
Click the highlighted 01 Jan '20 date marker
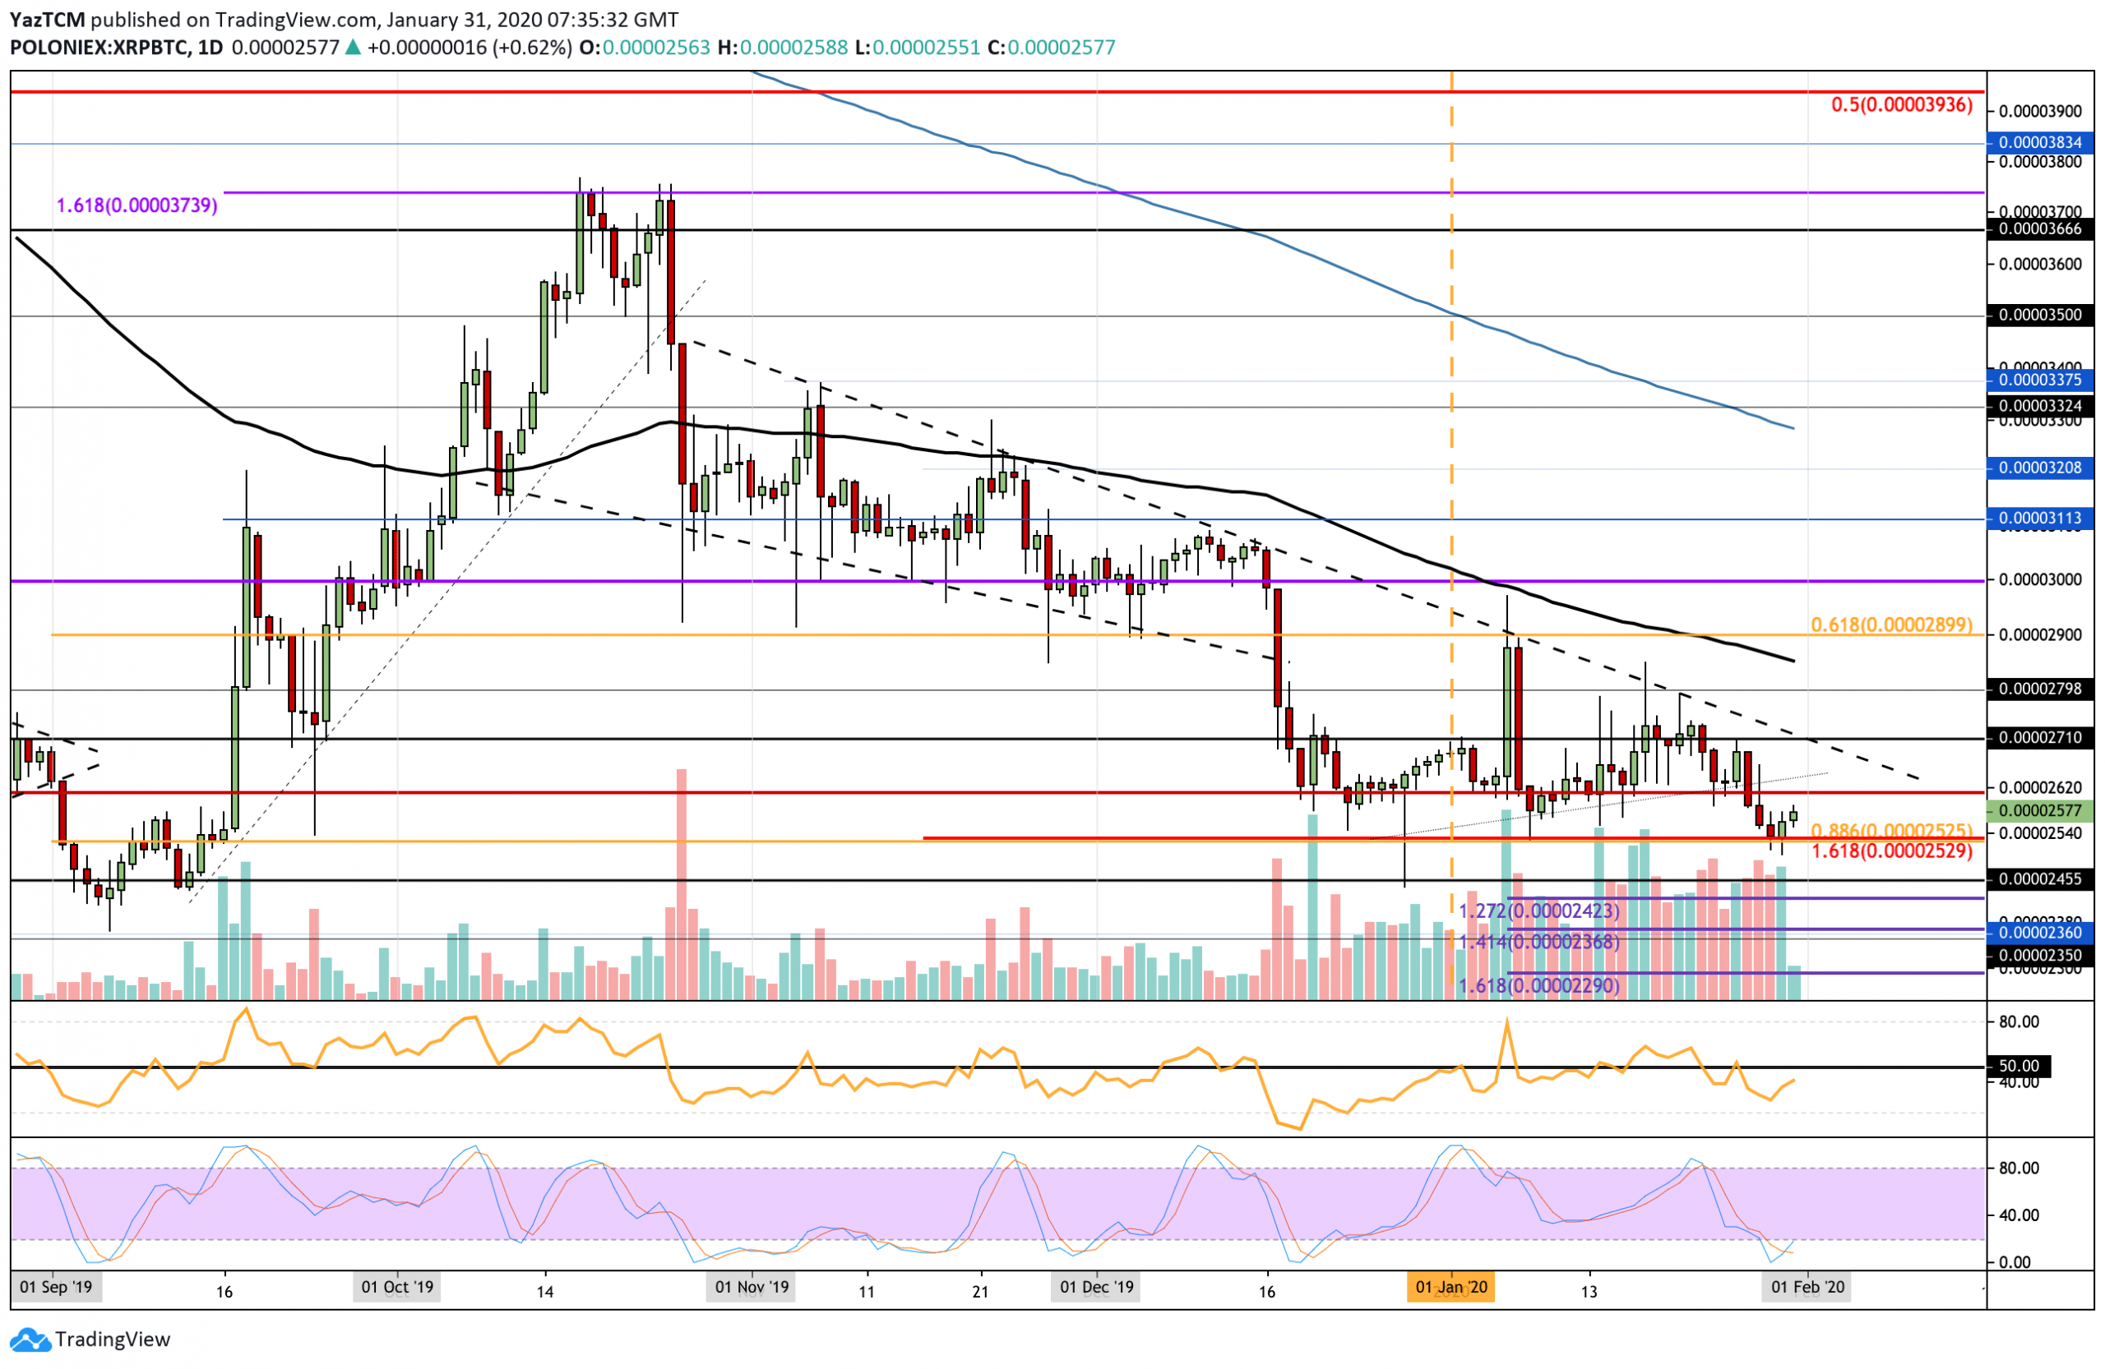(1451, 1288)
